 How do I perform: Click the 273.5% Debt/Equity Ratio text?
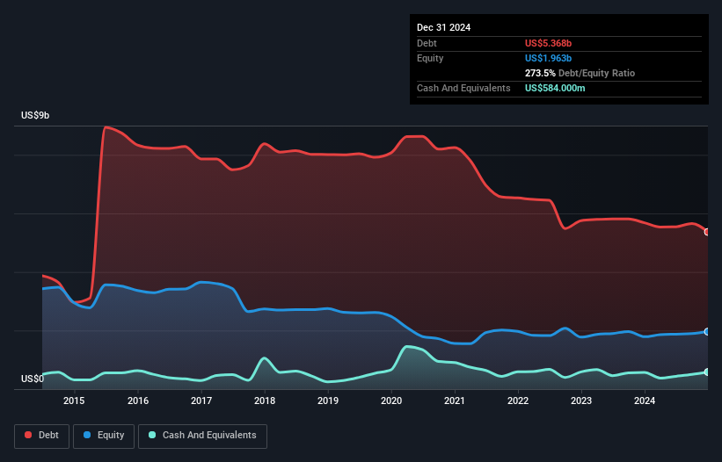[x=580, y=73]
